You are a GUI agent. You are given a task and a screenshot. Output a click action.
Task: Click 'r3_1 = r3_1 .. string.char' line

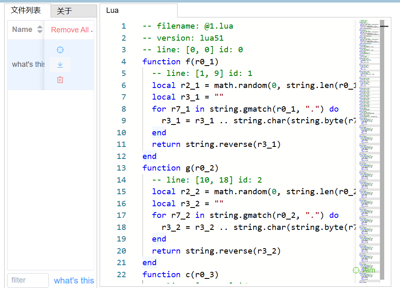pos(259,121)
